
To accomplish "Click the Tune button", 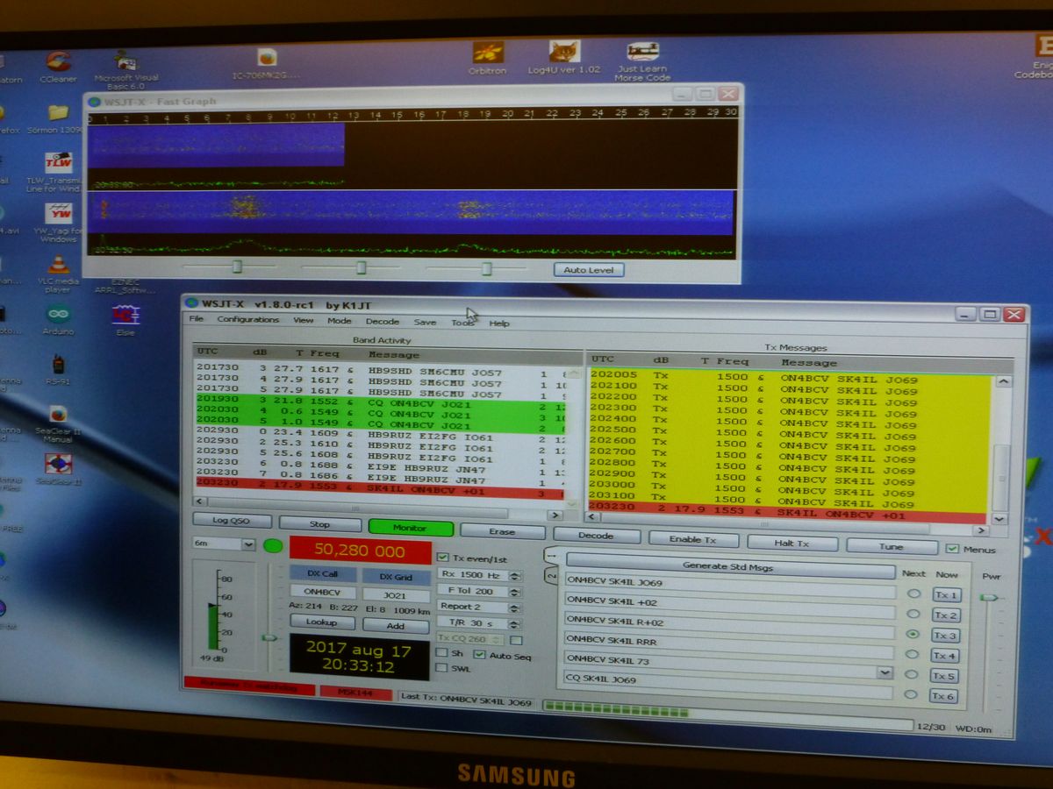I will click(891, 546).
